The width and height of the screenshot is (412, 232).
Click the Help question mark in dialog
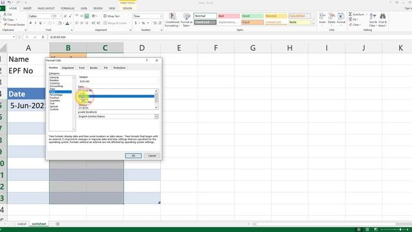[147, 61]
